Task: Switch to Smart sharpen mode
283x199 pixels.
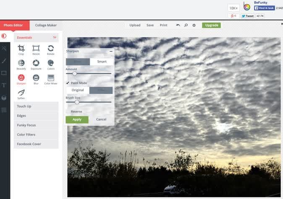Action: (102, 62)
